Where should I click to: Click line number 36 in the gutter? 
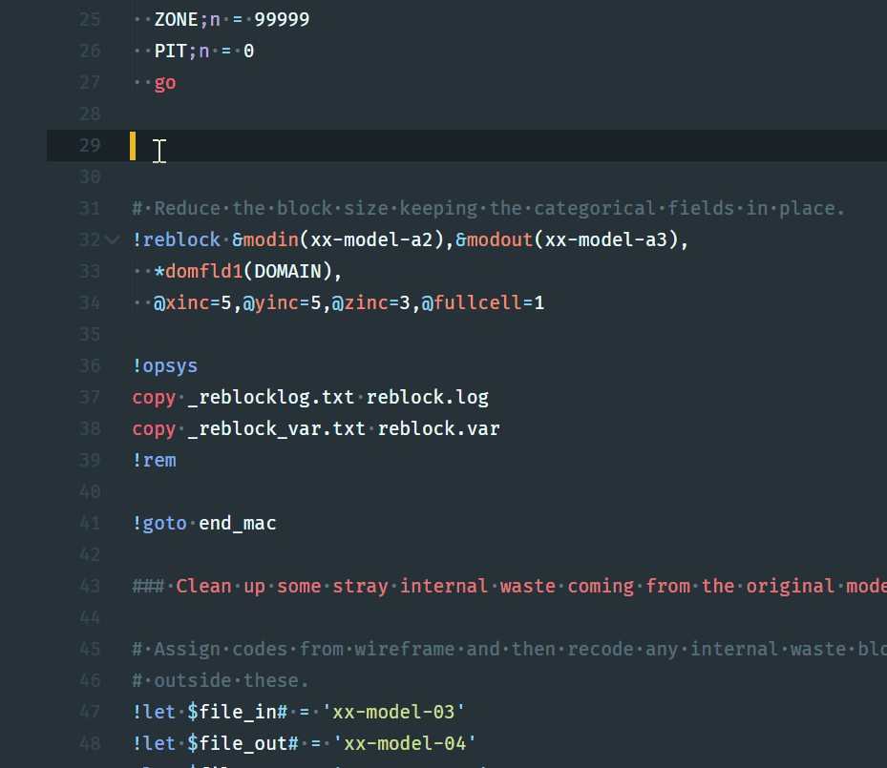click(89, 365)
